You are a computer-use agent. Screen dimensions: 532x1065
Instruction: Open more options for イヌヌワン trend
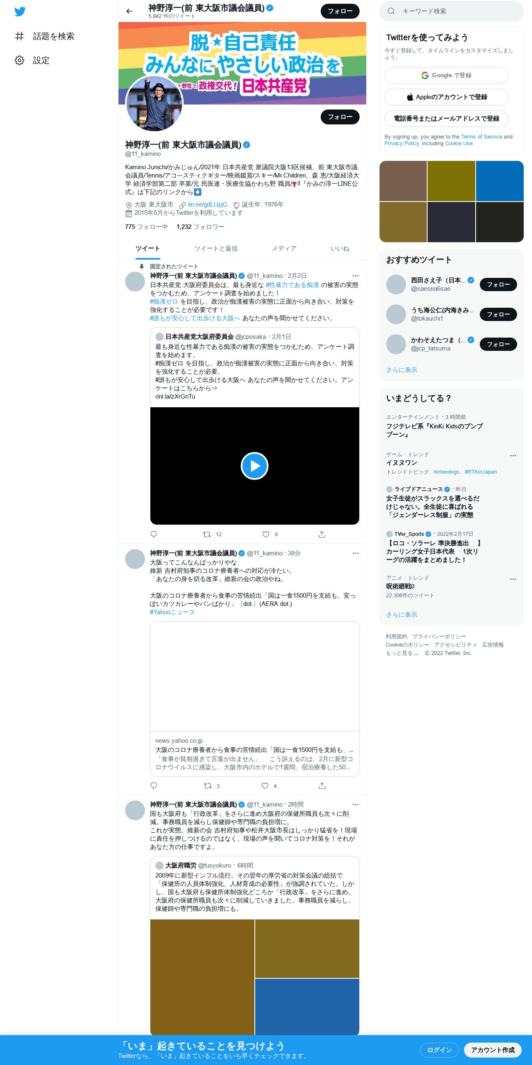pos(513,455)
